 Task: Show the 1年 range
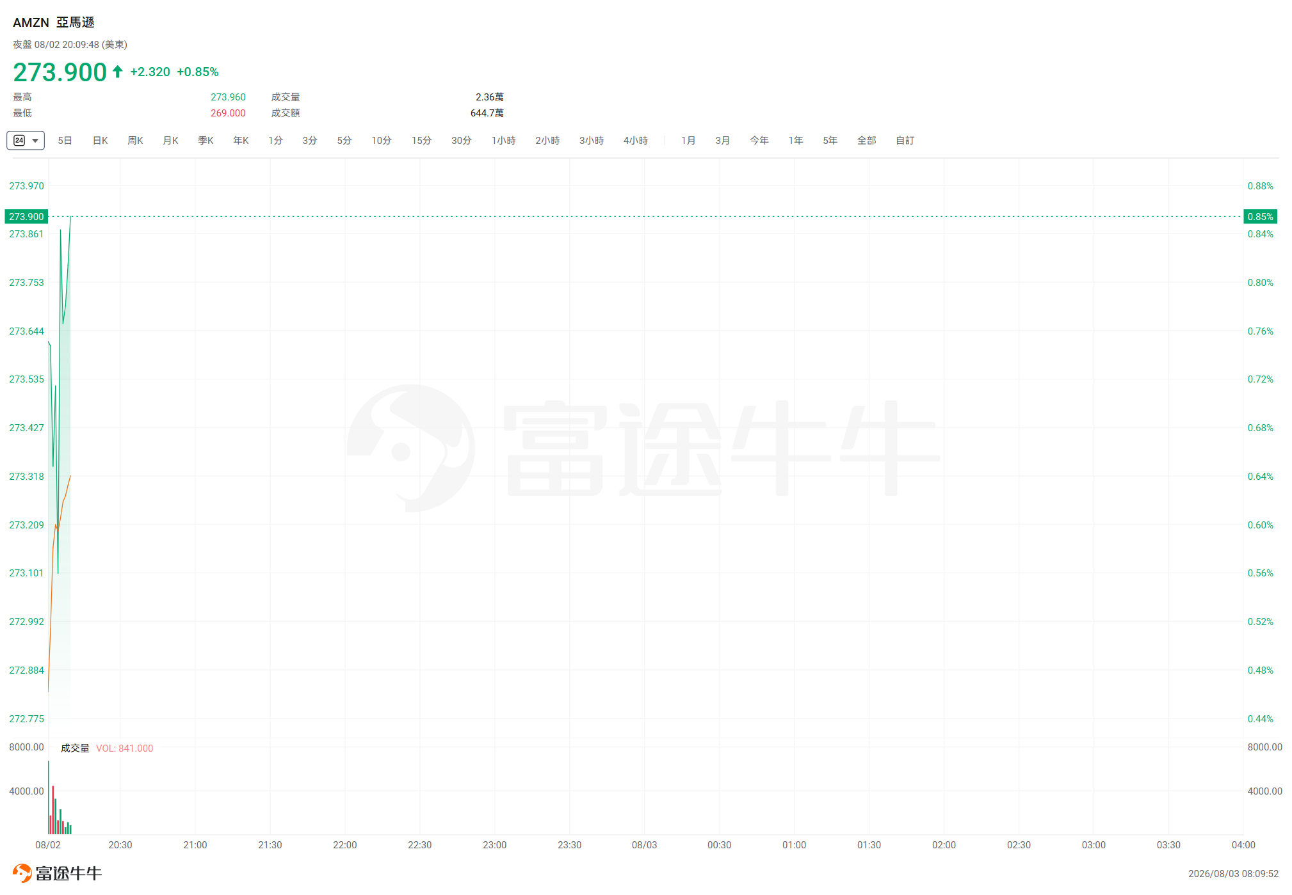[x=796, y=140]
